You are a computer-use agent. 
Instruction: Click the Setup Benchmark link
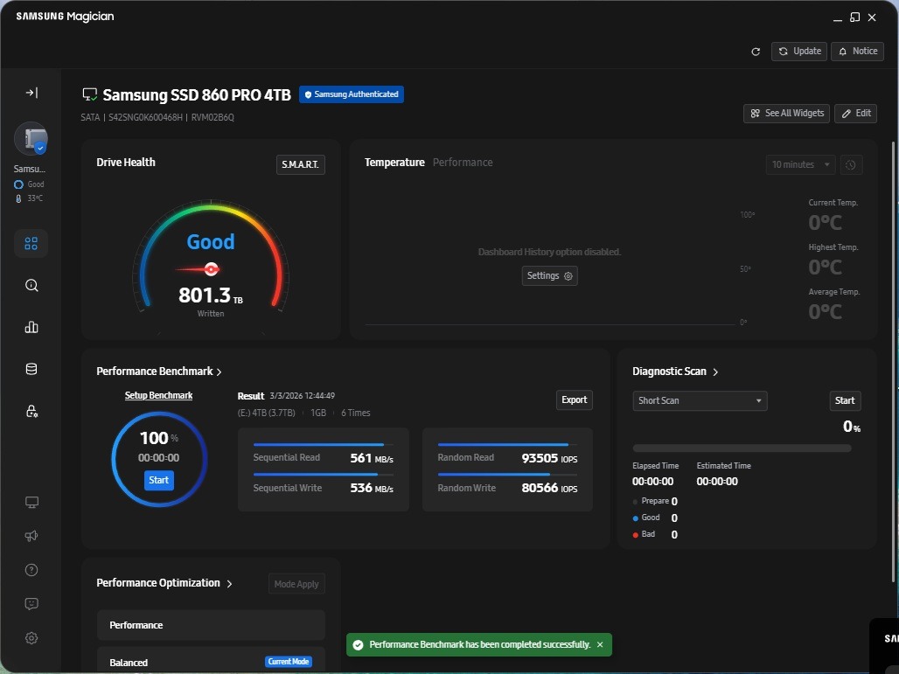click(159, 395)
